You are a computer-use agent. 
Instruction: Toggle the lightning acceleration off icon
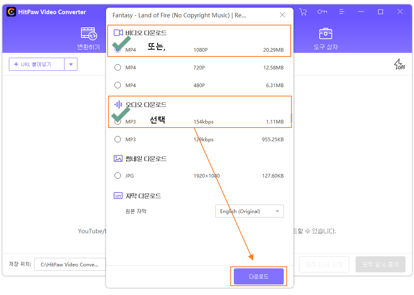click(x=399, y=64)
